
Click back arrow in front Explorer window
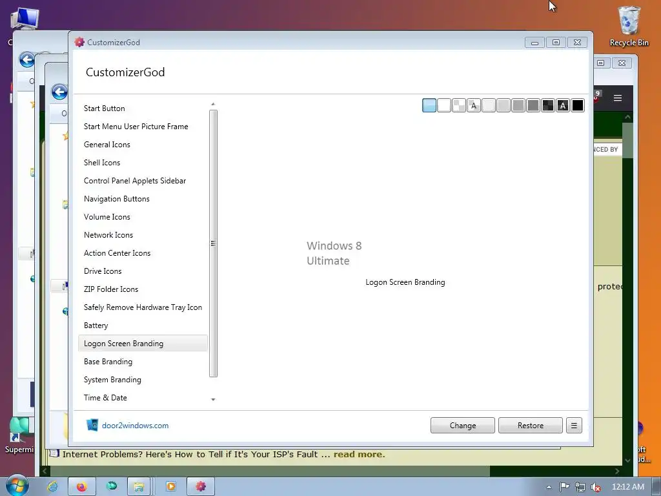59,92
